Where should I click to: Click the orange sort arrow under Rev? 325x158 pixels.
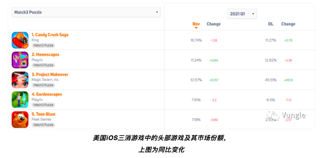click(196, 28)
